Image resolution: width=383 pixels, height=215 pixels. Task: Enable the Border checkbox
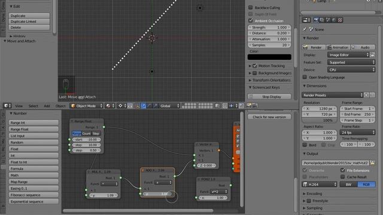(x=305, y=145)
